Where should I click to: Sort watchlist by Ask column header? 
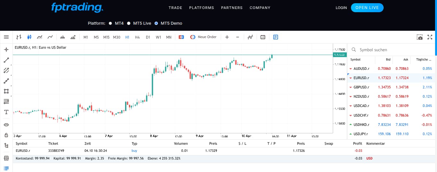click(406, 60)
